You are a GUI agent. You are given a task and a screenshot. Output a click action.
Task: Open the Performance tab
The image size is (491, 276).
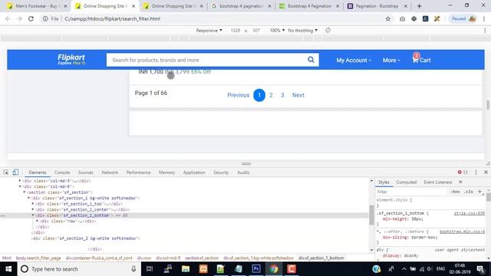tap(138, 172)
